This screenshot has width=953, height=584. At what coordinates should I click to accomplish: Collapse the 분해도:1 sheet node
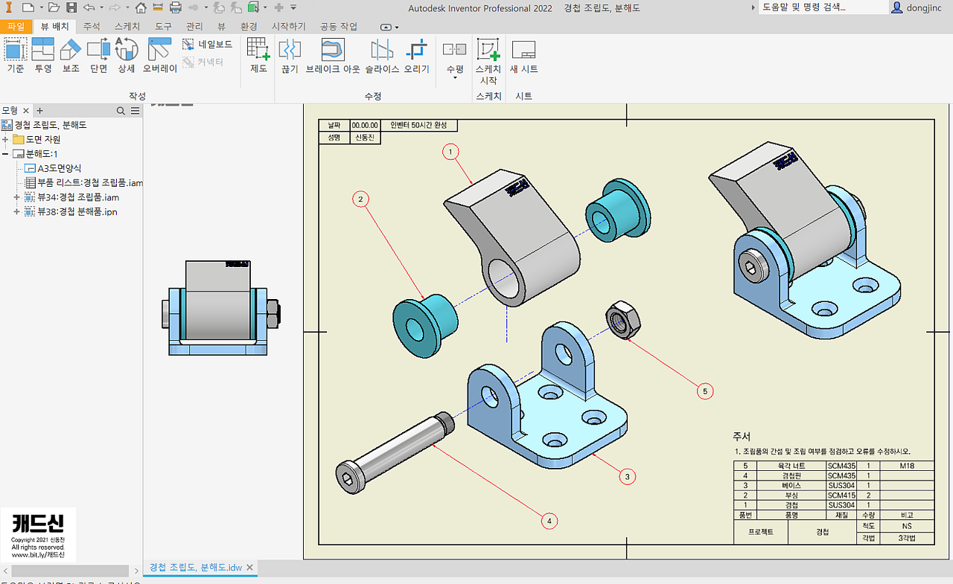point(5,154)
